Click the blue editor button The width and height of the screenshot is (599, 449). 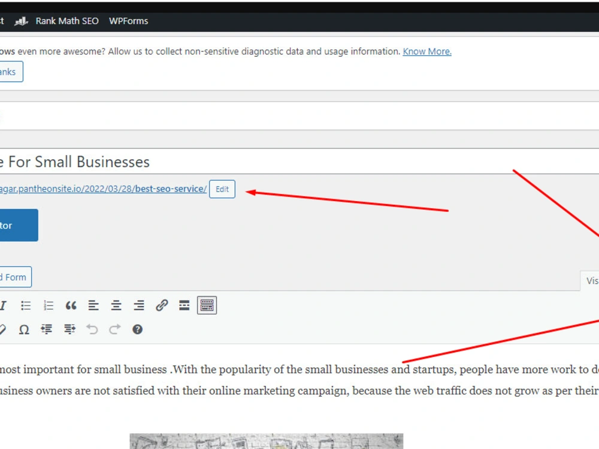coord(19,225)
